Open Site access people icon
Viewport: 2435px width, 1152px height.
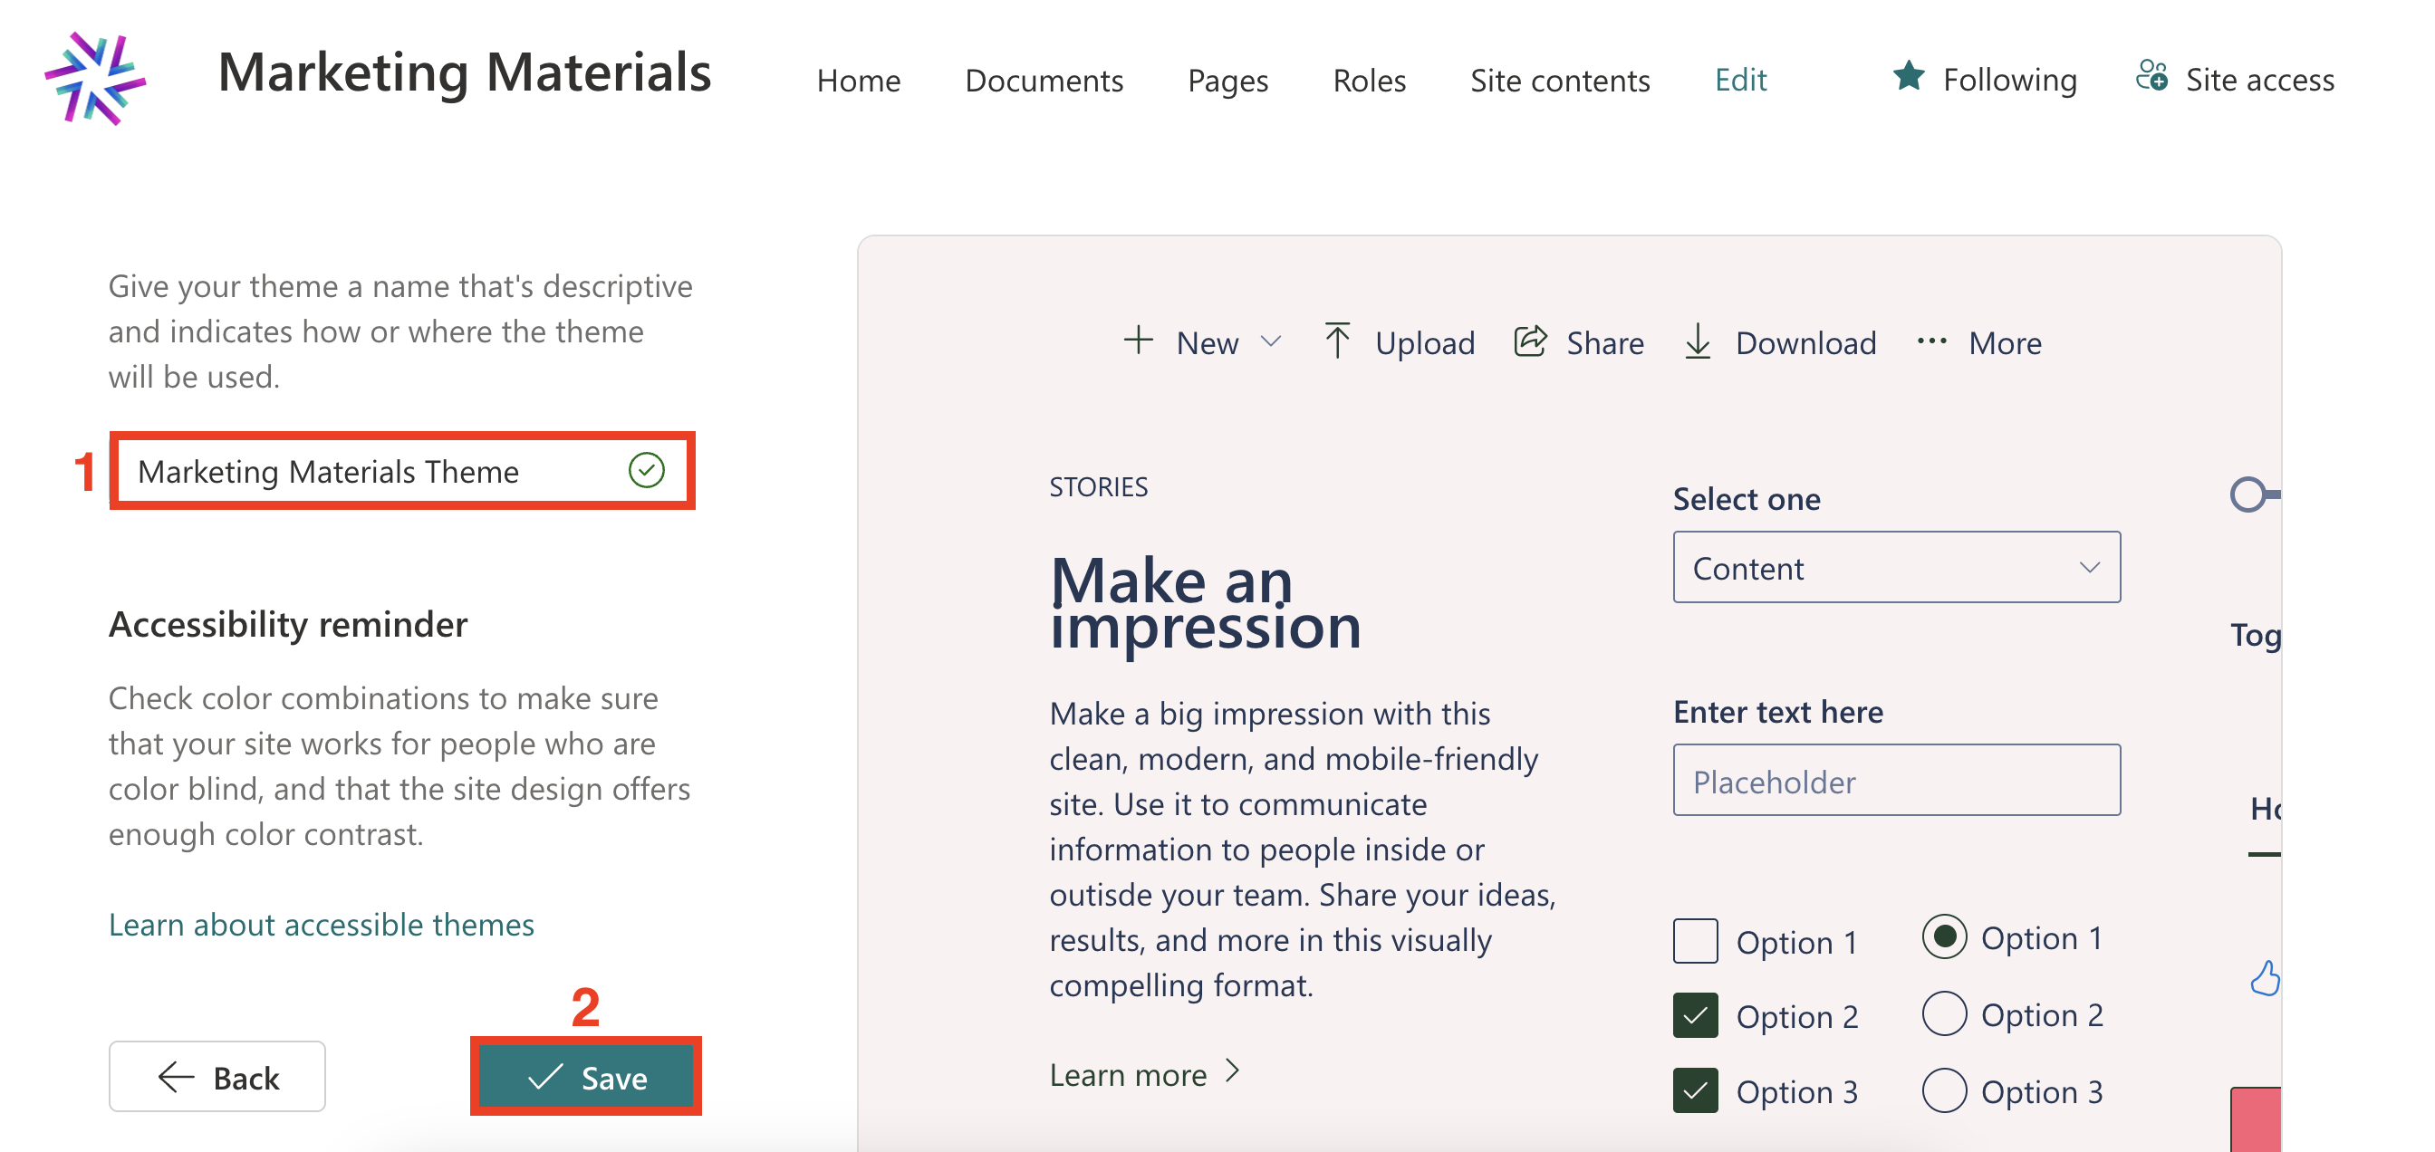(x=2151, y=77)
